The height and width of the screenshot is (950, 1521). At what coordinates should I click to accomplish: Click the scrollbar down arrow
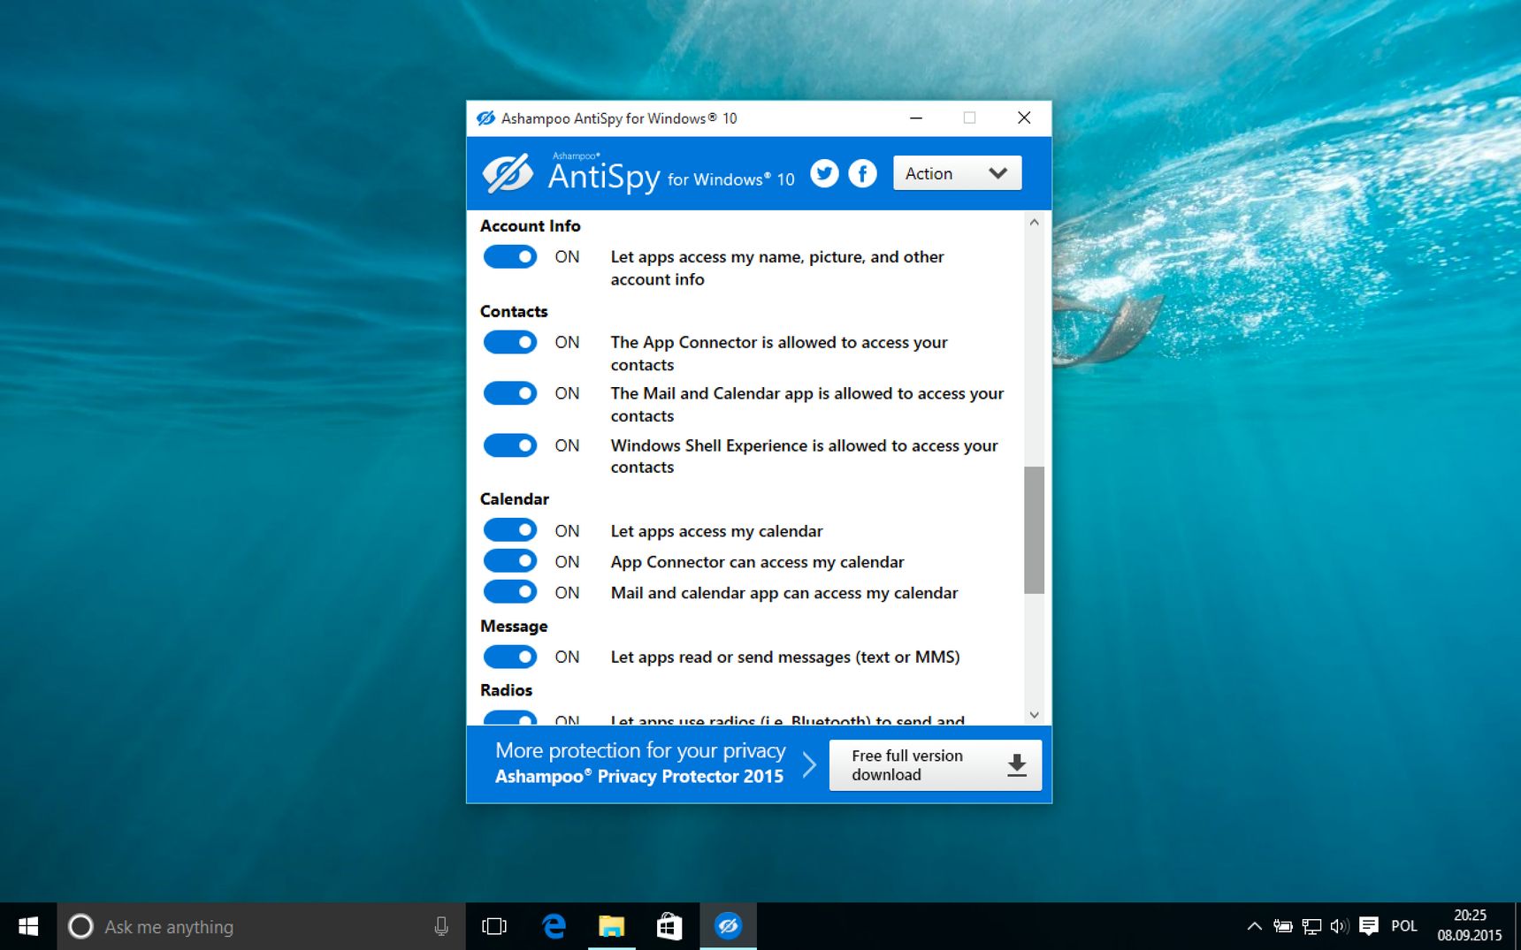point(1034,714)
